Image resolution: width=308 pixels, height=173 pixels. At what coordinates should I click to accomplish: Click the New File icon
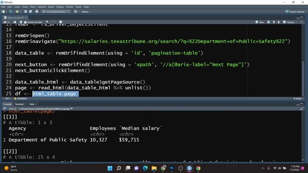(3, 12)
